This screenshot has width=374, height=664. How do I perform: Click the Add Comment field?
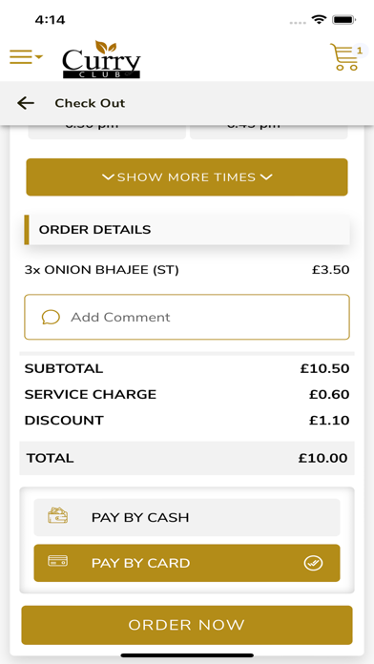click(x=187, y=317)
